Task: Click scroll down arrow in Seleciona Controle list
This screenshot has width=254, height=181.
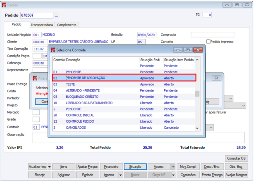Action: (x=197, y=128)
